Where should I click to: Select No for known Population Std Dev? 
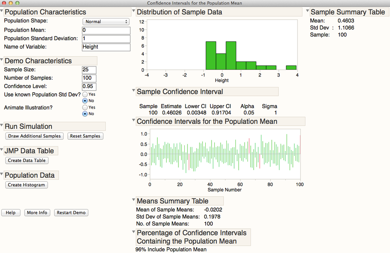click(85, 101)
